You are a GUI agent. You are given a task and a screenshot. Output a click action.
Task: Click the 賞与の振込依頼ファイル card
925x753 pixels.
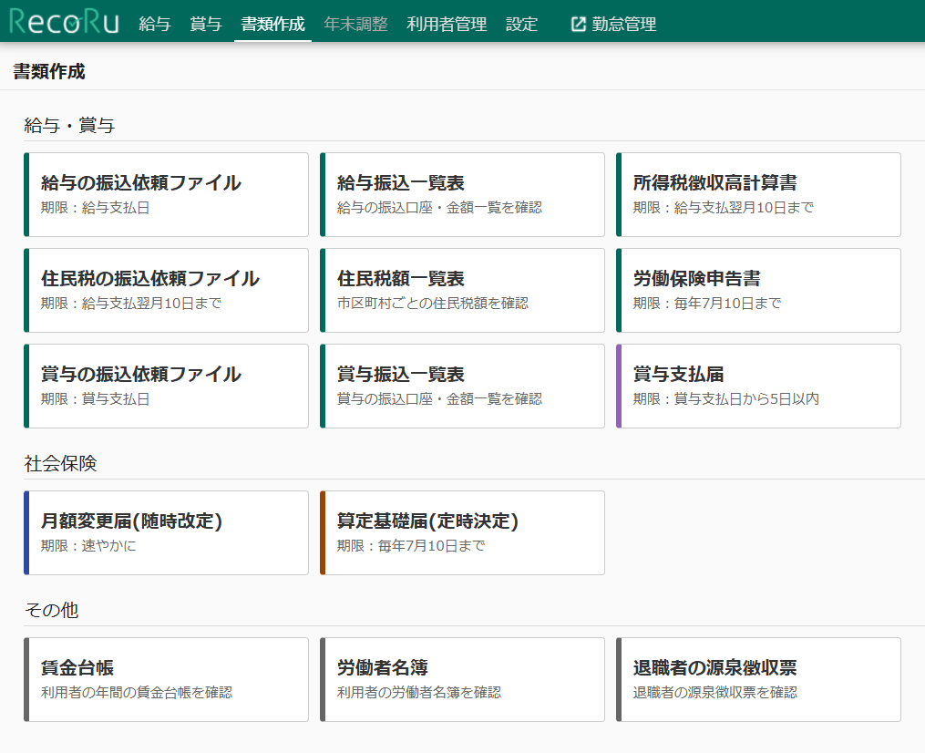pyautogui.click(x=167, y=386)
